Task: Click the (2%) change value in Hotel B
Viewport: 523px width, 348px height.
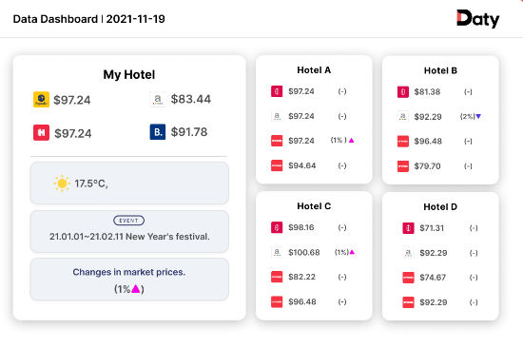Action: pos(467,116)
